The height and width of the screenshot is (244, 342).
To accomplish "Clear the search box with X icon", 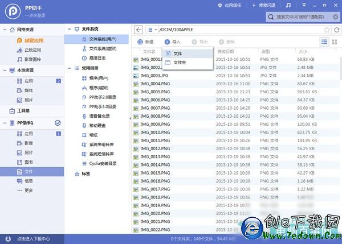I will click(x=336, y=16).
